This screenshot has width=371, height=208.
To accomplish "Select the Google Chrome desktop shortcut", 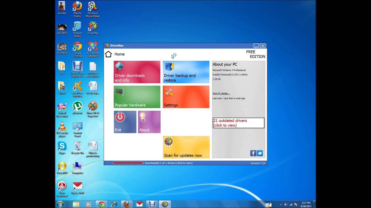I will click(77, 50).
